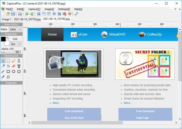This screenshot has height=129, width=182.
Task: Open the Capture menu
Action: tap(34, 9)
